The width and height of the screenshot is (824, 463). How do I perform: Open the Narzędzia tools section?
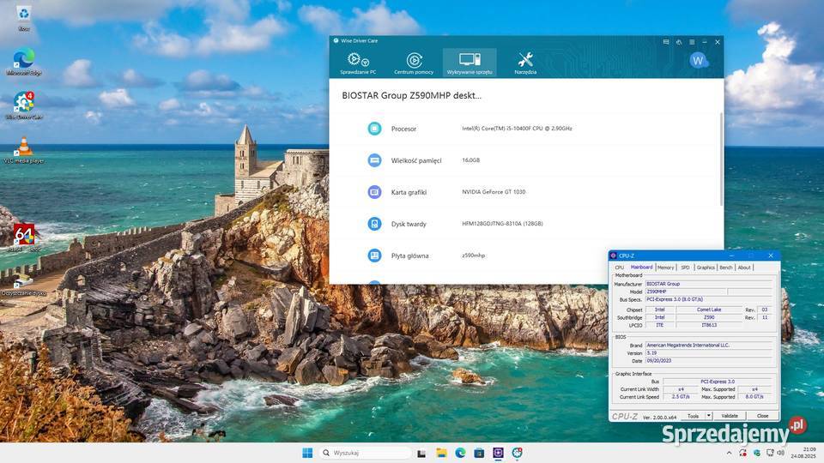525,63
